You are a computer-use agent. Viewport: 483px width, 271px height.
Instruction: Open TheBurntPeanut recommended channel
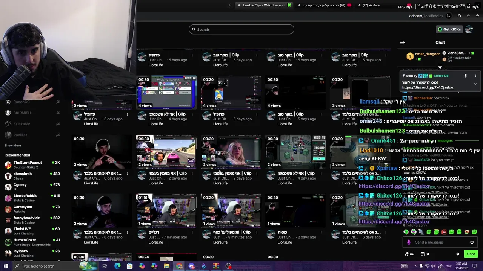tap(32, 165)
